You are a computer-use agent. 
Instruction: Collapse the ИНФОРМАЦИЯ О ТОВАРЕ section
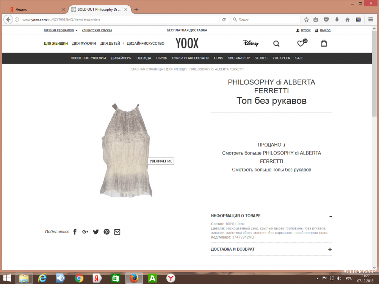coord(330,216)
